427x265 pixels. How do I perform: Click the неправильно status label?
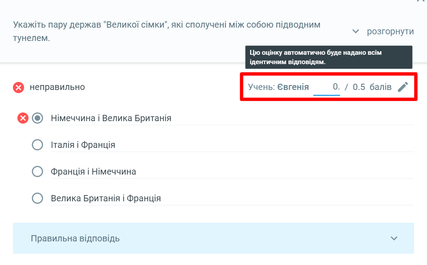[57, 87]
